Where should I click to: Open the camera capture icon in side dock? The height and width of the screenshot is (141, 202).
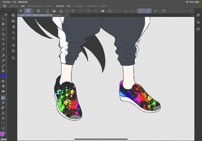13,51
